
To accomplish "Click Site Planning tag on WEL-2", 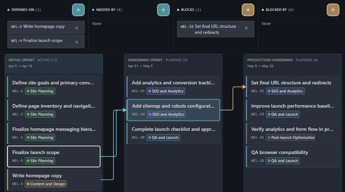I will (x=40, y=114).
